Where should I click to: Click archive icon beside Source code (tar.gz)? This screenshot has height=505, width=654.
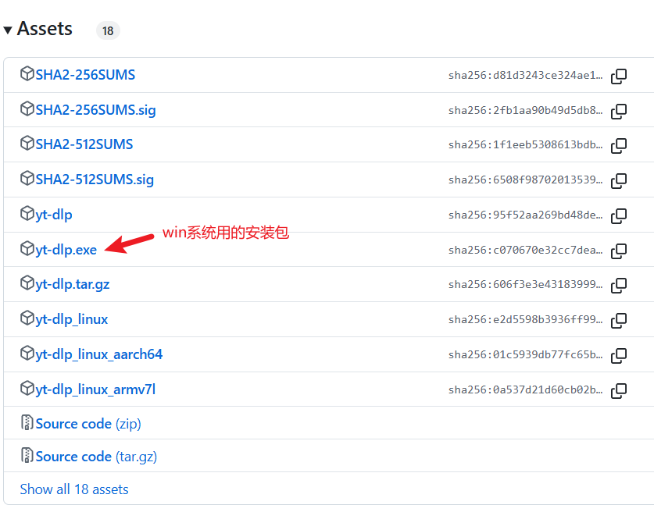[x=27, y=455]
